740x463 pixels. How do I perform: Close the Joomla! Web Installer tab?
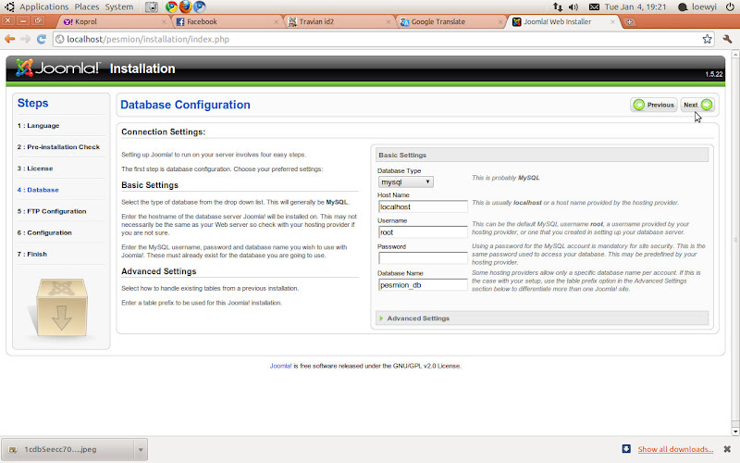point(612,21)
